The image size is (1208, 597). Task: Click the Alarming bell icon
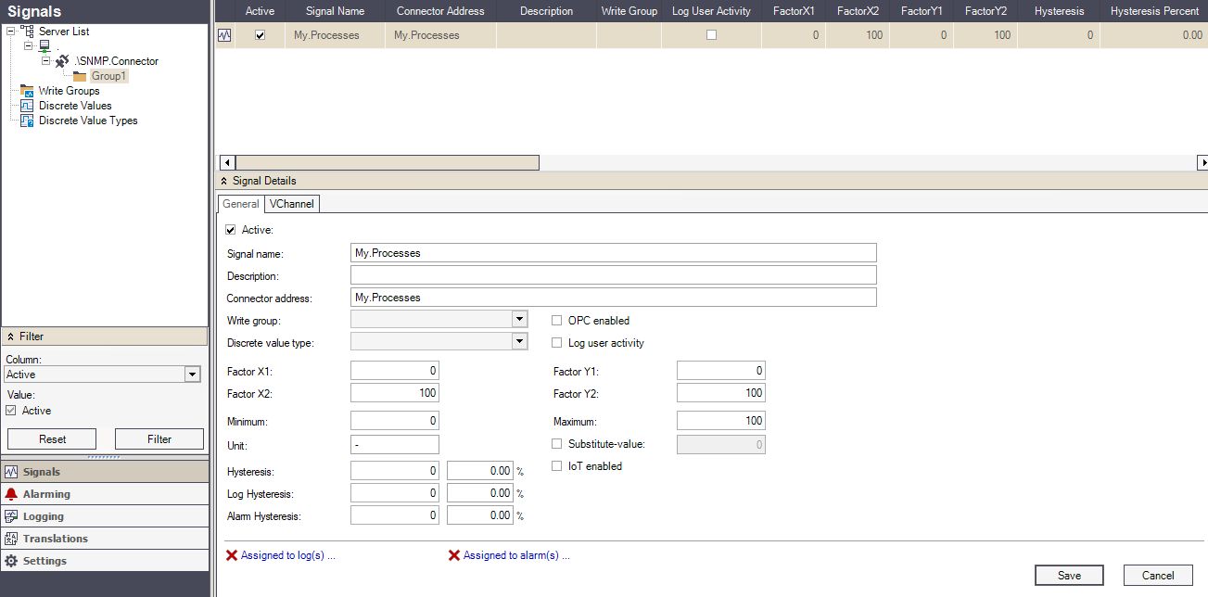12,494
